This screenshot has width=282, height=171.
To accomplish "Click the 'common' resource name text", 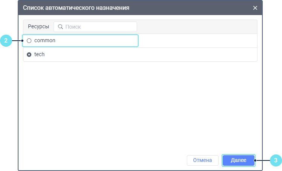I will tap(45, 41).
